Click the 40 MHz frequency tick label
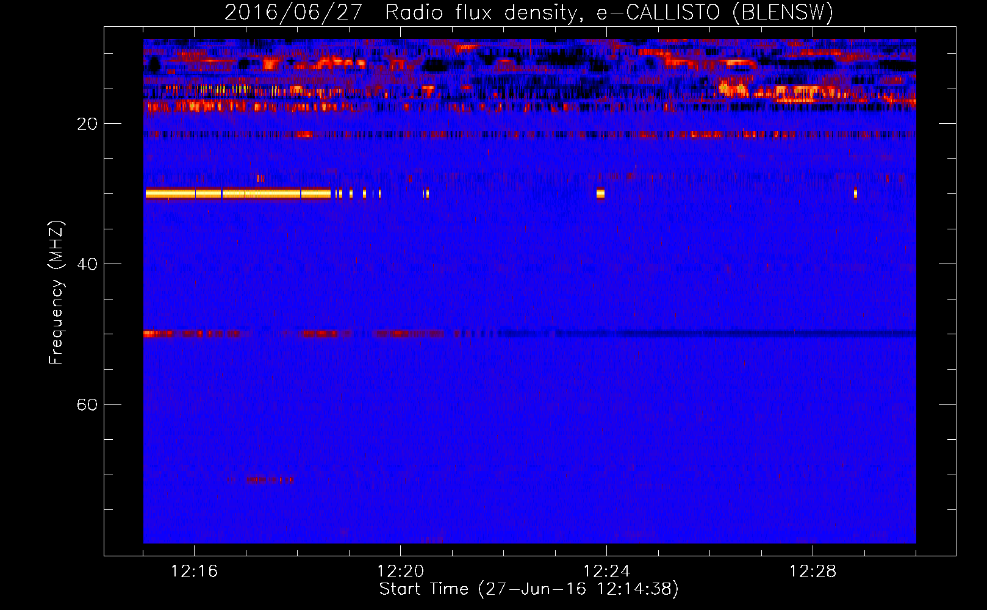Image resolution: width=987 pixels, height=610 pixels. [x=87, y=264]
